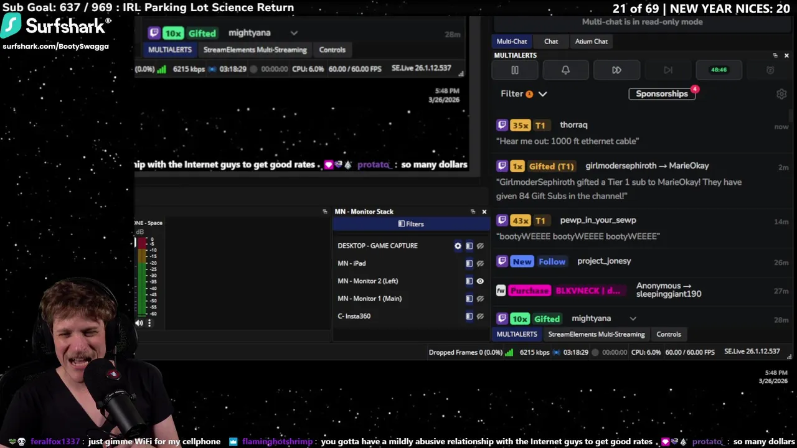Viewport: 797px width, 448px height.
Task: Expand the lower mightyana gifted alert chevron
Action: 633,319
